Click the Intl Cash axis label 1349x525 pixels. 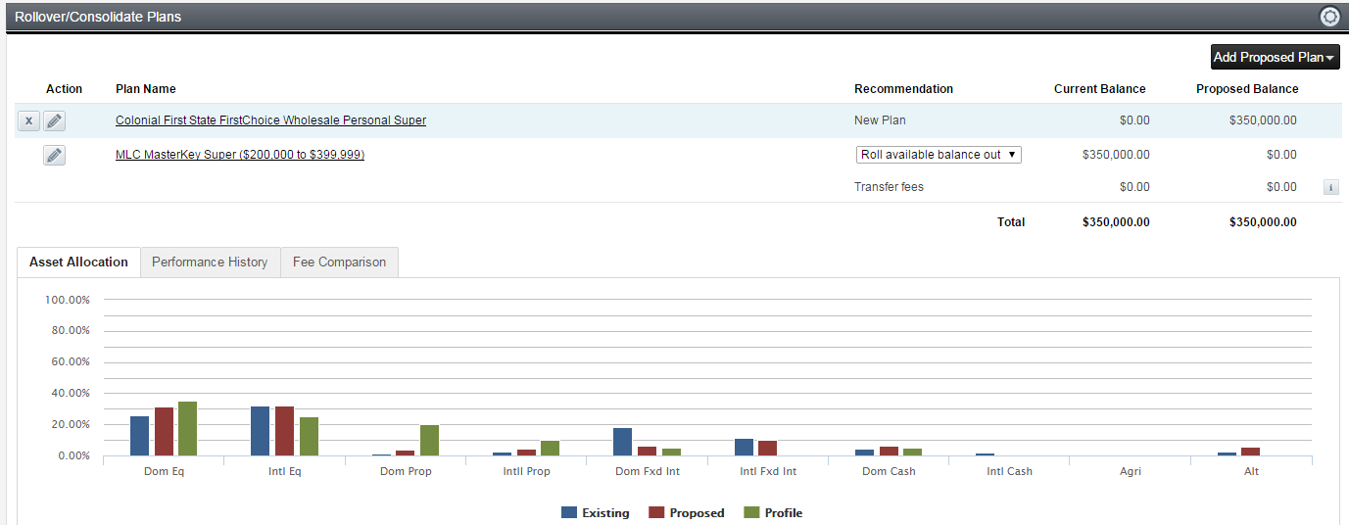pos(1009,471)
